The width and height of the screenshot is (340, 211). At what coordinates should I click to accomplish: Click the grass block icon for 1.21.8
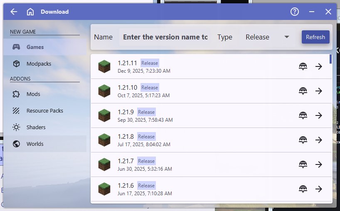click(104, 140)
